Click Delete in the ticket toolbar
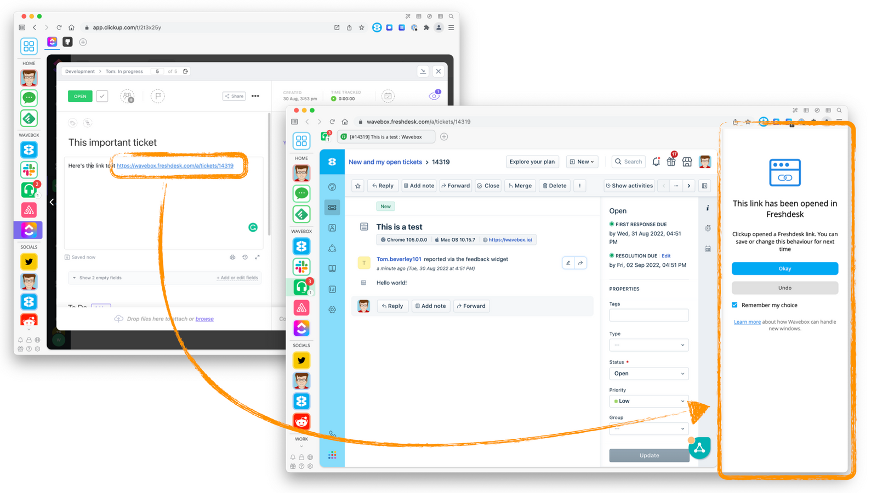Screen dimensions: 877x493 pyautogui.click(x=555, y=186)
